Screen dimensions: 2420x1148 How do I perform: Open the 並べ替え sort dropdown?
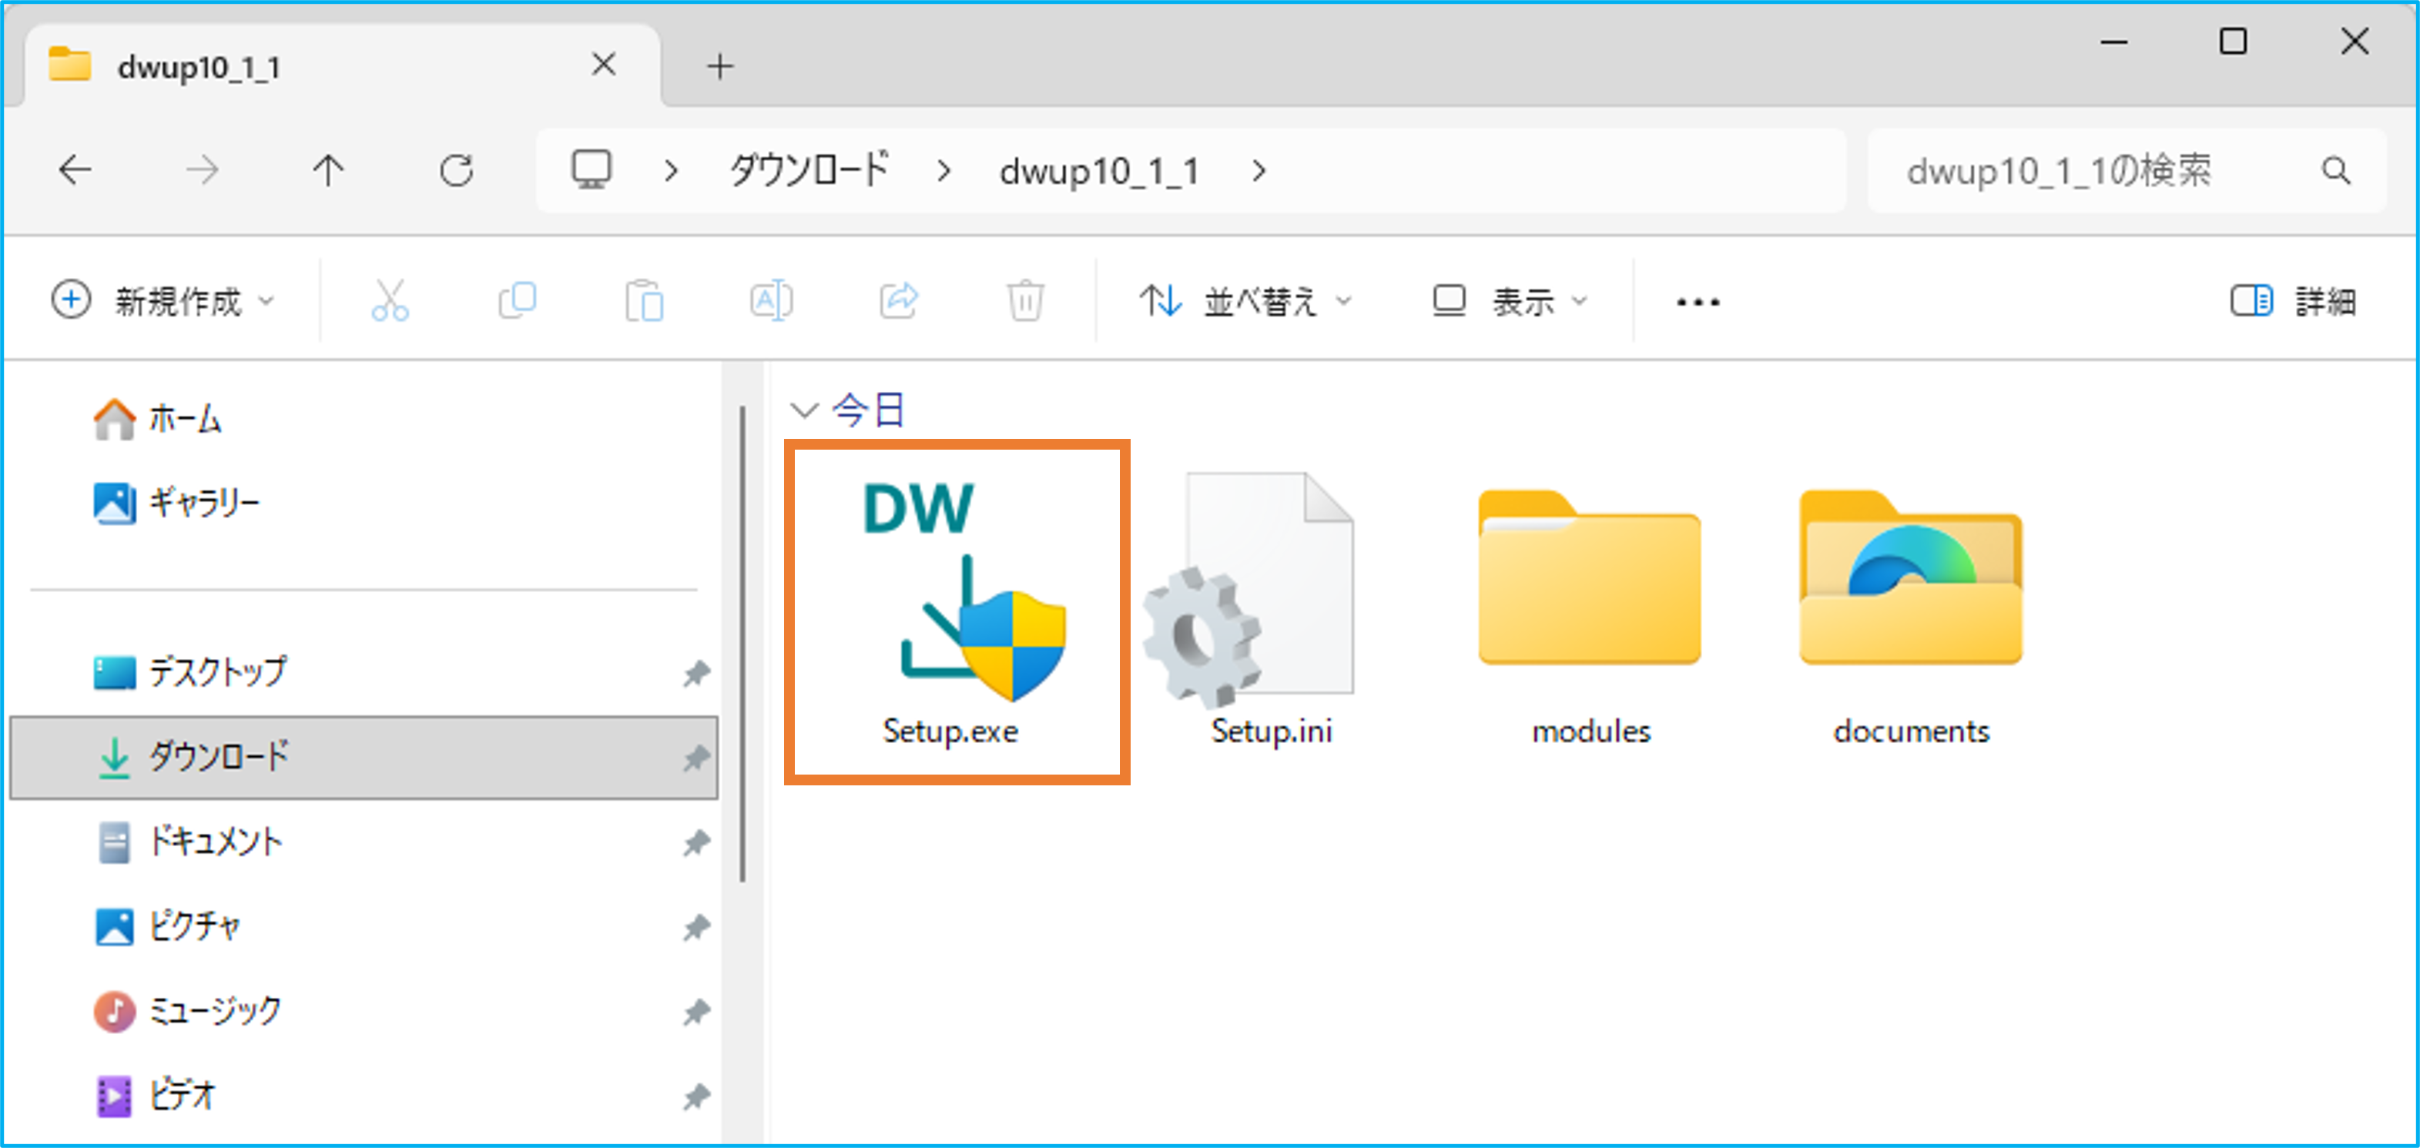tap(1245, 302)
